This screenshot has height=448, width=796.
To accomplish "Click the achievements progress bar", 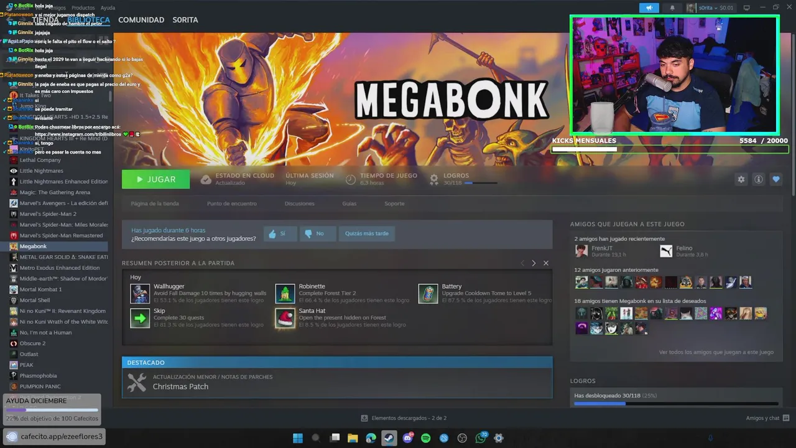I will (x=676, y=404).
